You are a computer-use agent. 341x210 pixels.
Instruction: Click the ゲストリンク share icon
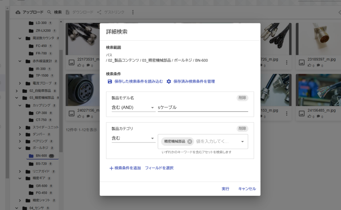coord(98,12)
